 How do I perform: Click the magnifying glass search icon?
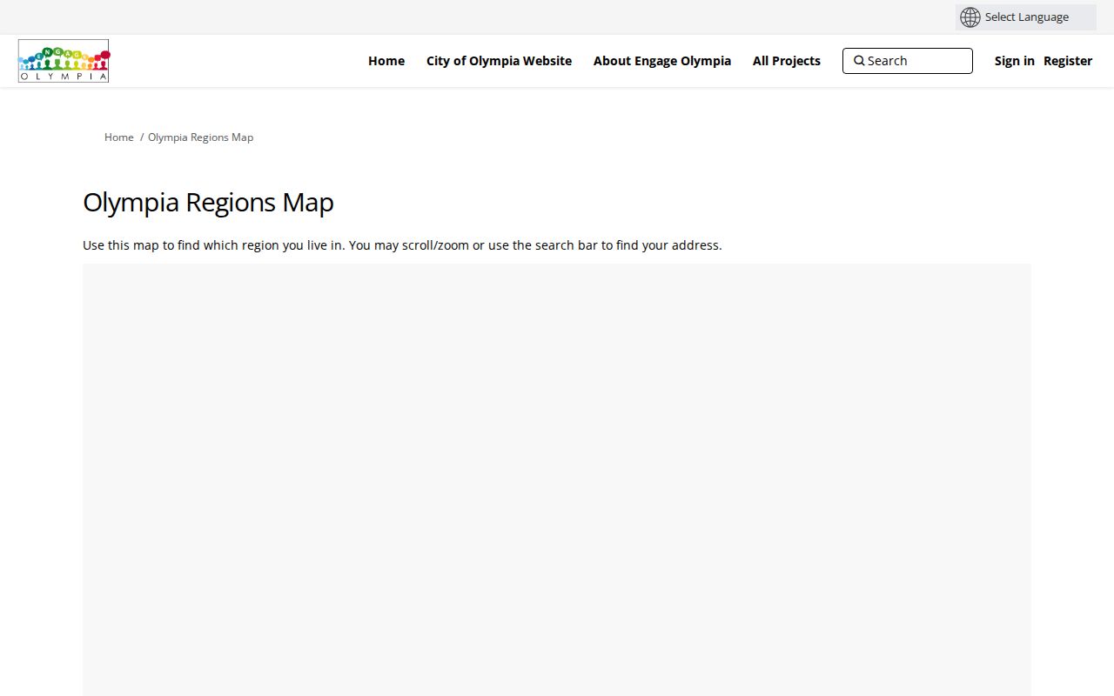point(859,61)
